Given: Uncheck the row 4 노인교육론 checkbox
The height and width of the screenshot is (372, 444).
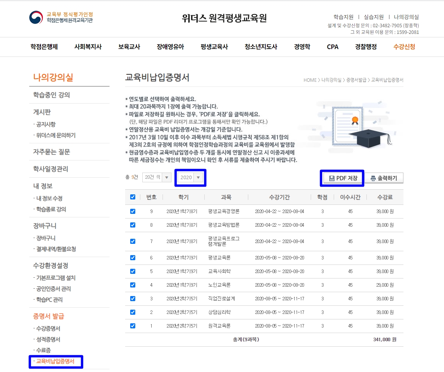Looking at the screenshot, I should [x=133, y=285].
